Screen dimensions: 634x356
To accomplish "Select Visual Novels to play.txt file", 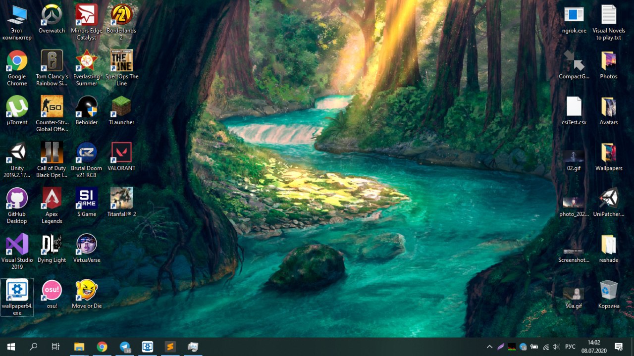I will (609, 22).
